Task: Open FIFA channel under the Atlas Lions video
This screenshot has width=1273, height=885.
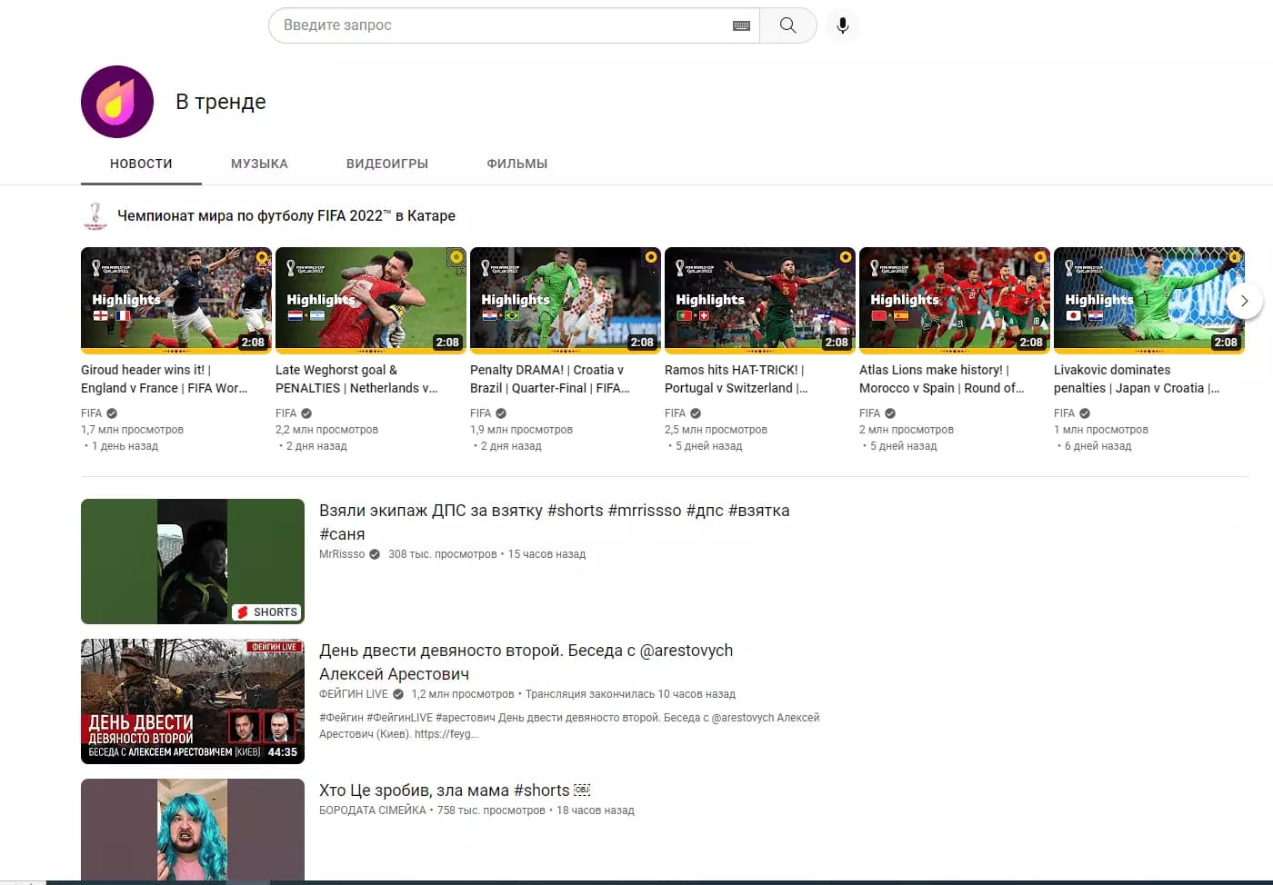Action: click(x=870, y=413)
